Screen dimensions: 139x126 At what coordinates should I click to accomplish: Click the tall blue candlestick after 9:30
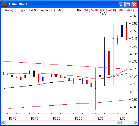(104, 64)
